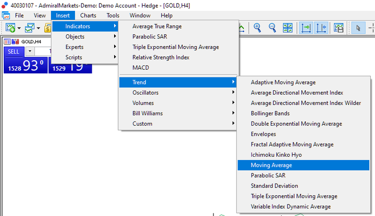Open the Help menu
The image size is (375, 216).
coord(167,16)
